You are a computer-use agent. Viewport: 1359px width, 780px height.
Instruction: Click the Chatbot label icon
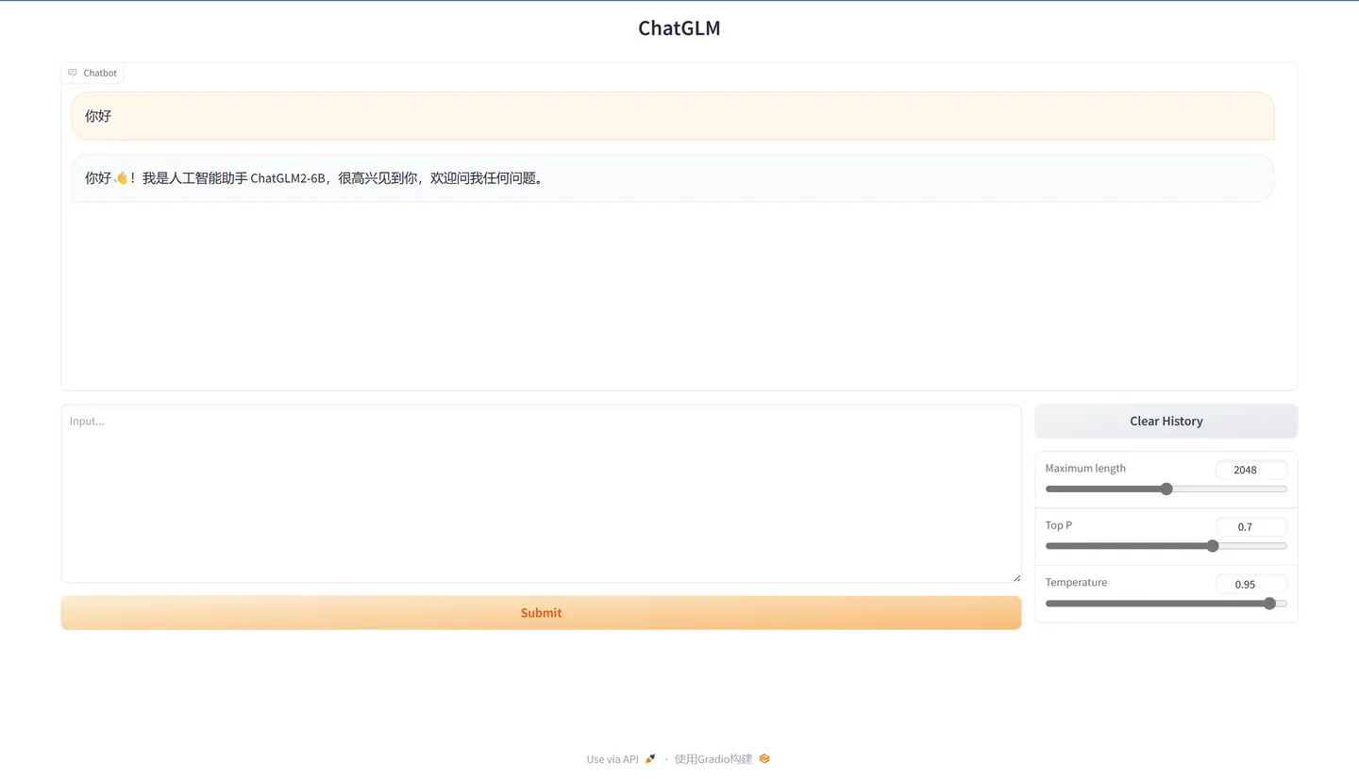(73, 73)
